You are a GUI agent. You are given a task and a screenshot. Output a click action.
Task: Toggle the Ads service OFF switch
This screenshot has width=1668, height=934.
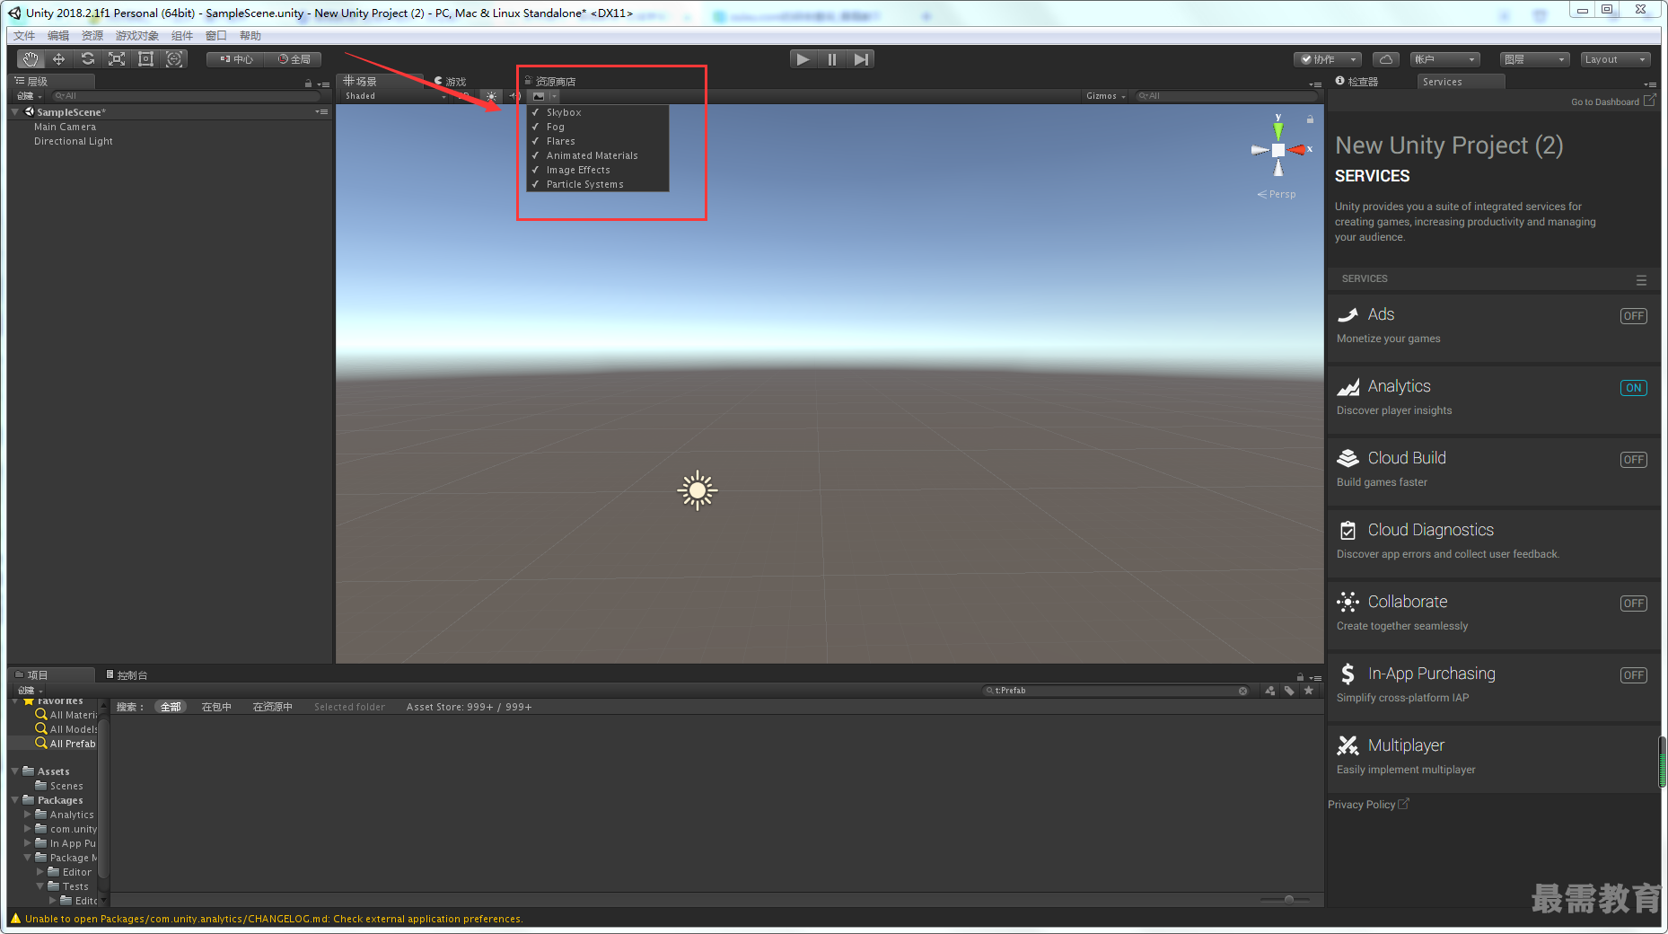click(x=1633, y=316)
